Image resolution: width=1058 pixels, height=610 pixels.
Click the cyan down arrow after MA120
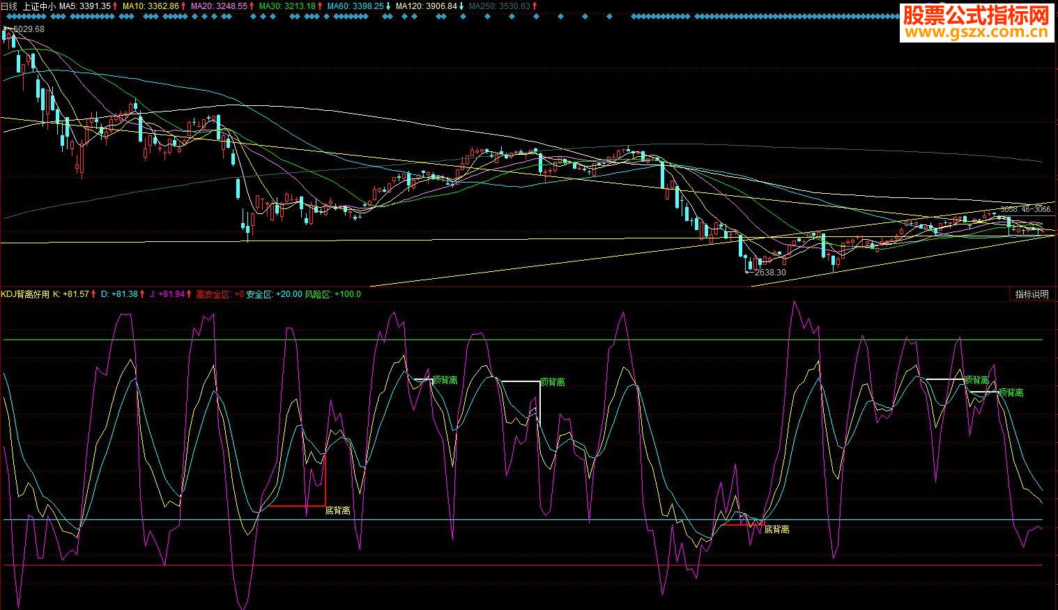click(x=461, y=6)
